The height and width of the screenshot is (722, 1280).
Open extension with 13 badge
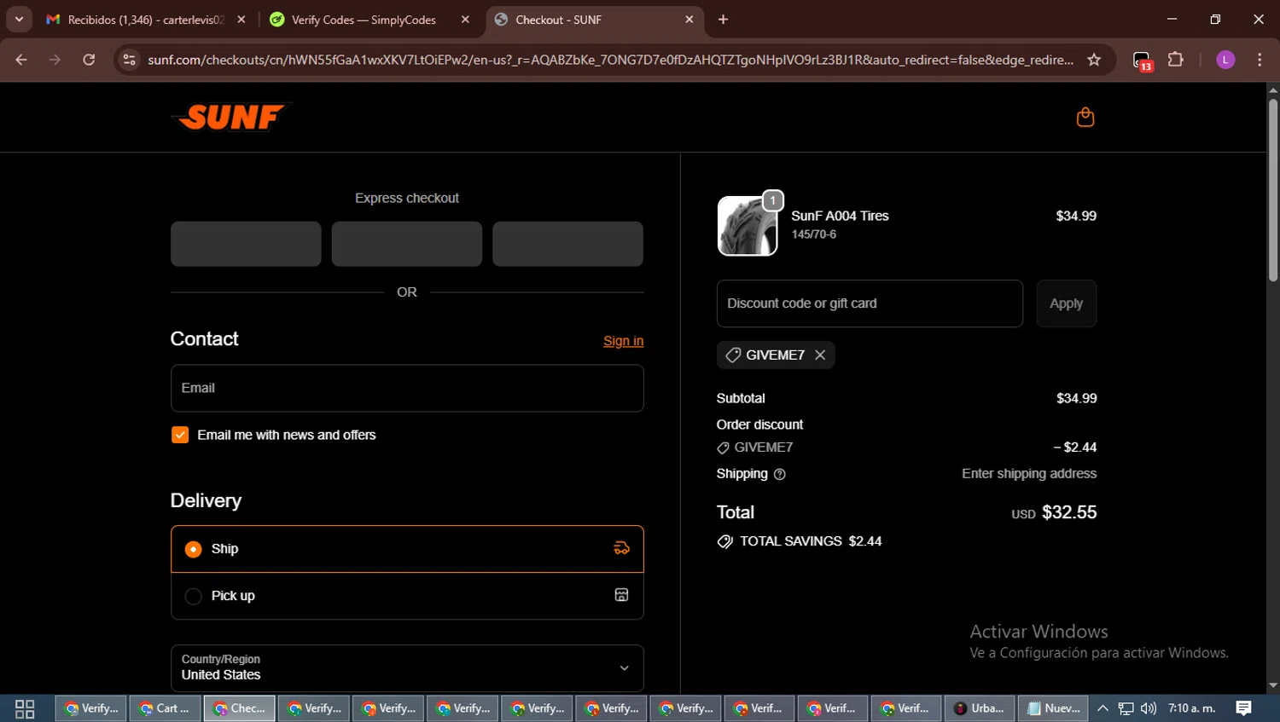point(1142,61)
